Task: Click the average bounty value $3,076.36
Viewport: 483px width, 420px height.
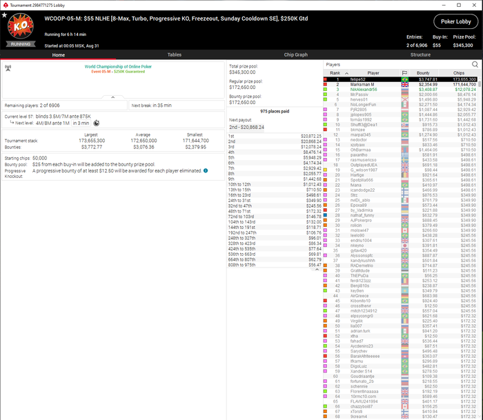Action: click(x=144, y=147)
